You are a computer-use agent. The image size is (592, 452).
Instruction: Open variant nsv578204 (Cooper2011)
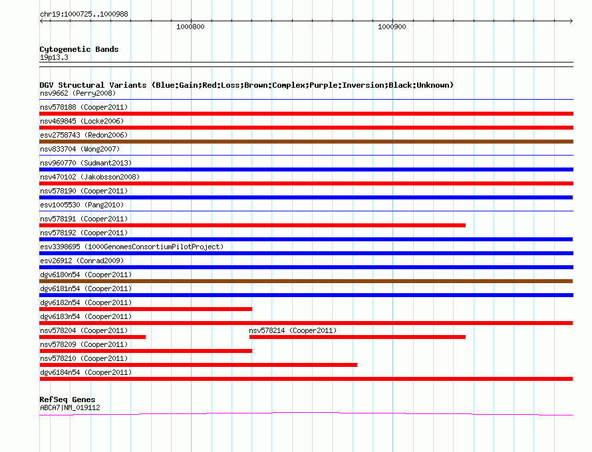pos(84,330)
